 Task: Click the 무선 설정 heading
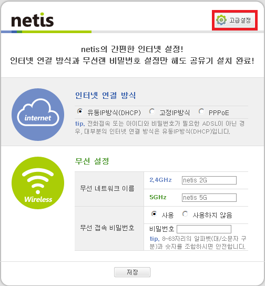[x=92, y=161]
